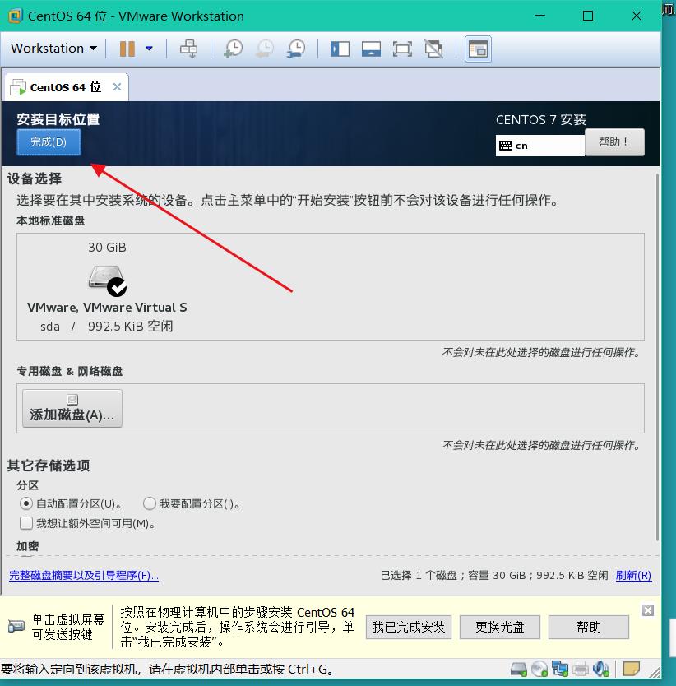Send Ctrl+Alt+Del to virtual machine
Screen dimensions: 676x686
click(188, 49)
